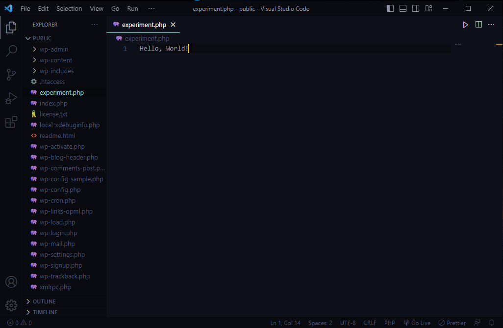Image resolution: width=503 pixels, height=328 pixels.
Task: Open license.txt file
Action: tap(65, 114)
